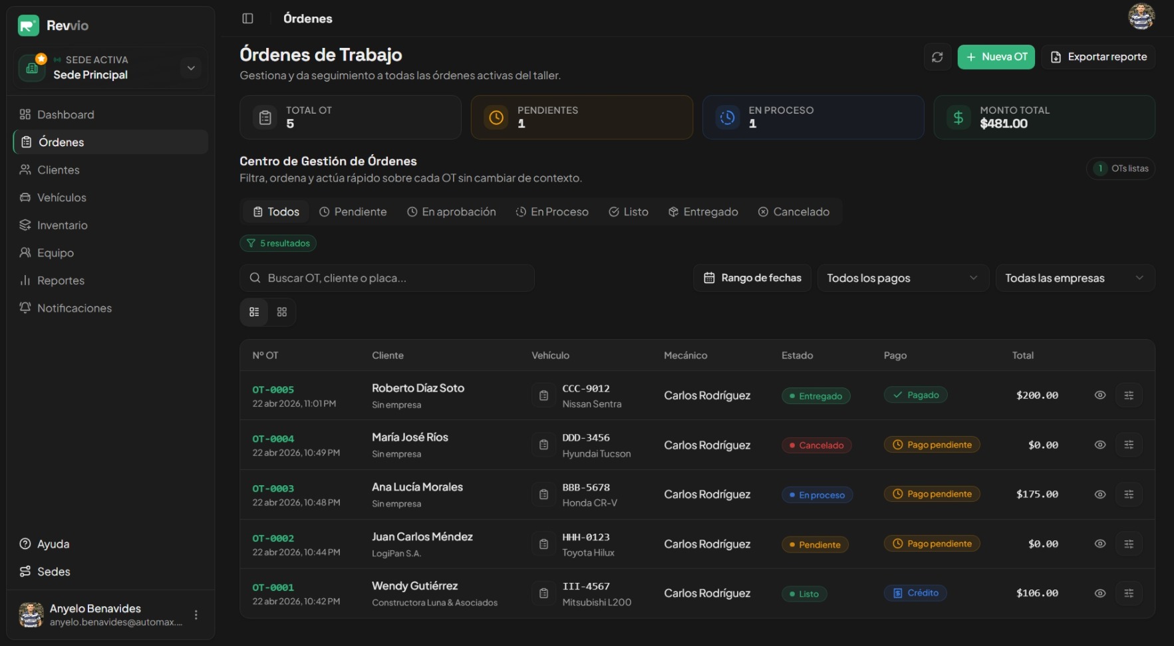The image size is (1174, 646).
Task: Click the En Proceso timer icon
Action: tap(728, 118)
